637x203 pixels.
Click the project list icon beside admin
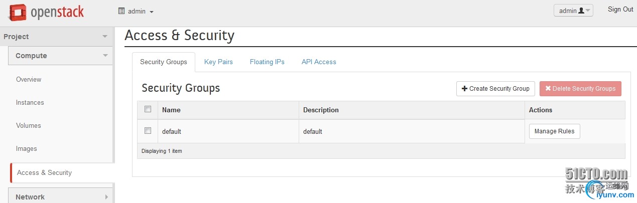[x=121, y=11]
